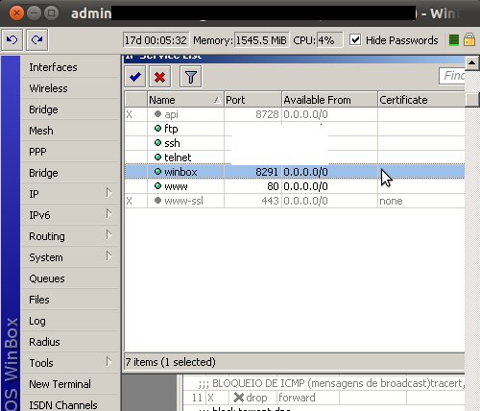Viewport: 480px width, 411px height.
Task: Enable service with blue checkmark button
Action: [x=135, y=77]
